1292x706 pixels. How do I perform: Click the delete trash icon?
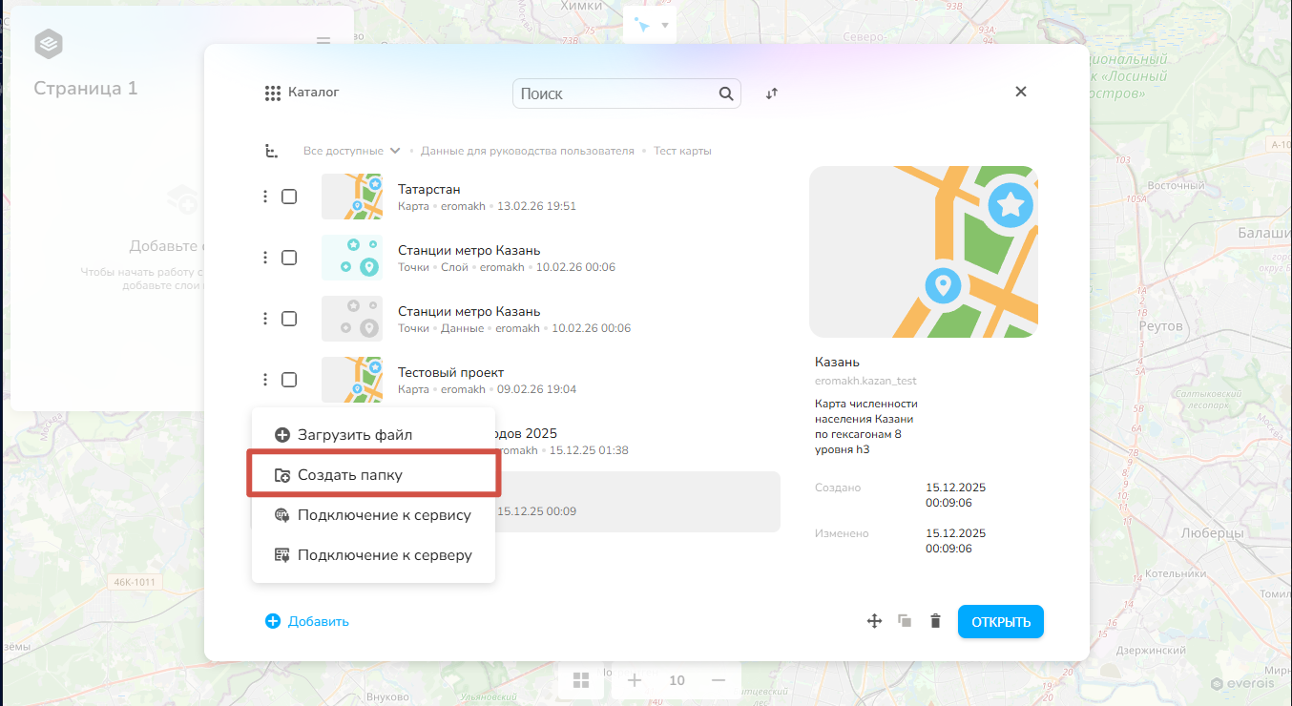[x=935, y=621]
